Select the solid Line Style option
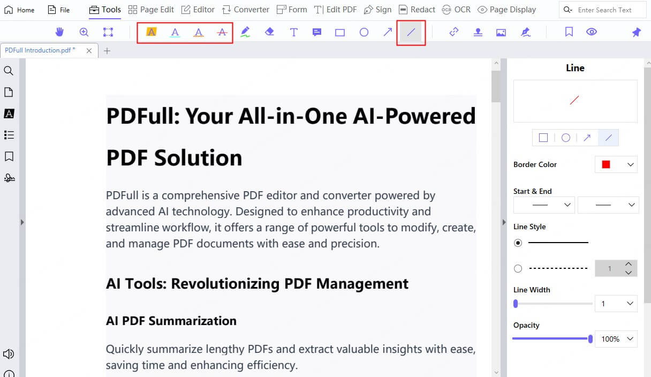651x377 pixels. coord(518,243)
